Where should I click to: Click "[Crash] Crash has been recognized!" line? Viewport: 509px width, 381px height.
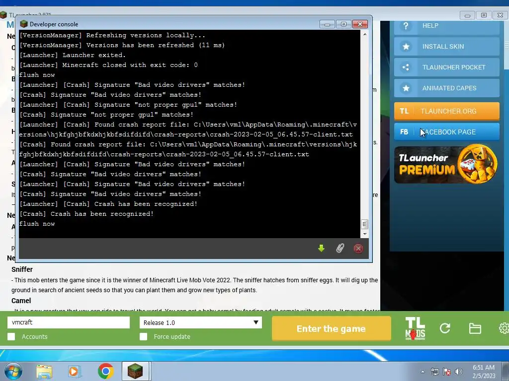(86, 214)
